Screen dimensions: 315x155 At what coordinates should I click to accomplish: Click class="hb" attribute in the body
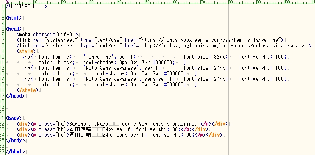pos(52,129)
